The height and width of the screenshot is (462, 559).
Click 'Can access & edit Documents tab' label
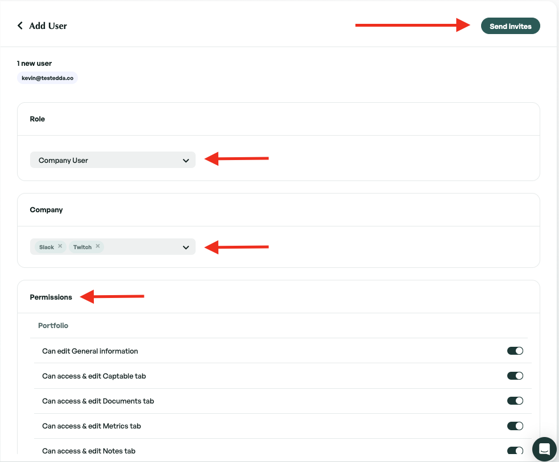tap(98, 401)
